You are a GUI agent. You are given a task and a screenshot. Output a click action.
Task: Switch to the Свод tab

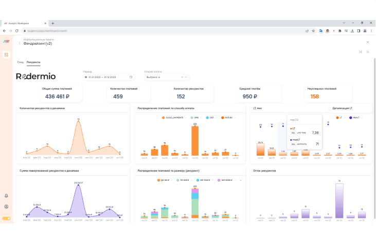(x=21, y=62)
